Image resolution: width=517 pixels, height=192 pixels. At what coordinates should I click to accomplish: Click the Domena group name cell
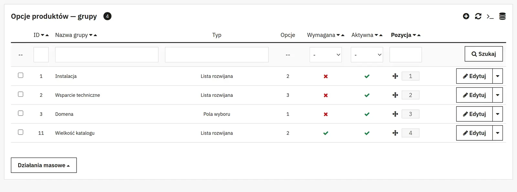[x=64, y=114]
